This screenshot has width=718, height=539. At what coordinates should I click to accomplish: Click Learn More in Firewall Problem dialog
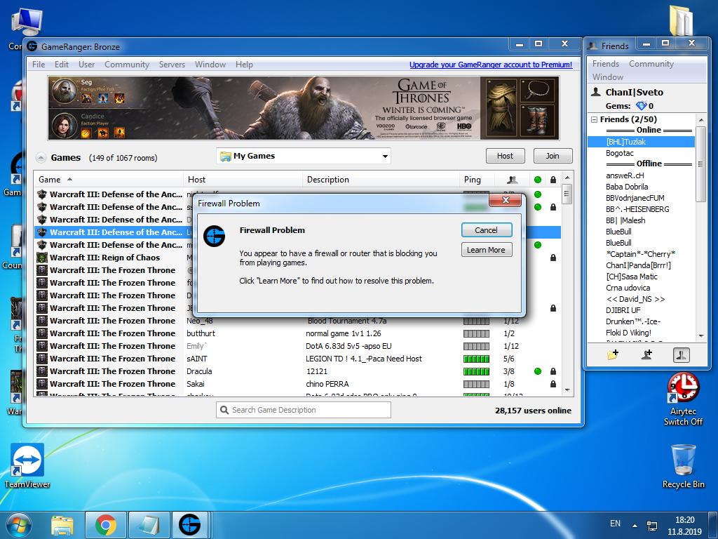(487, 250)
